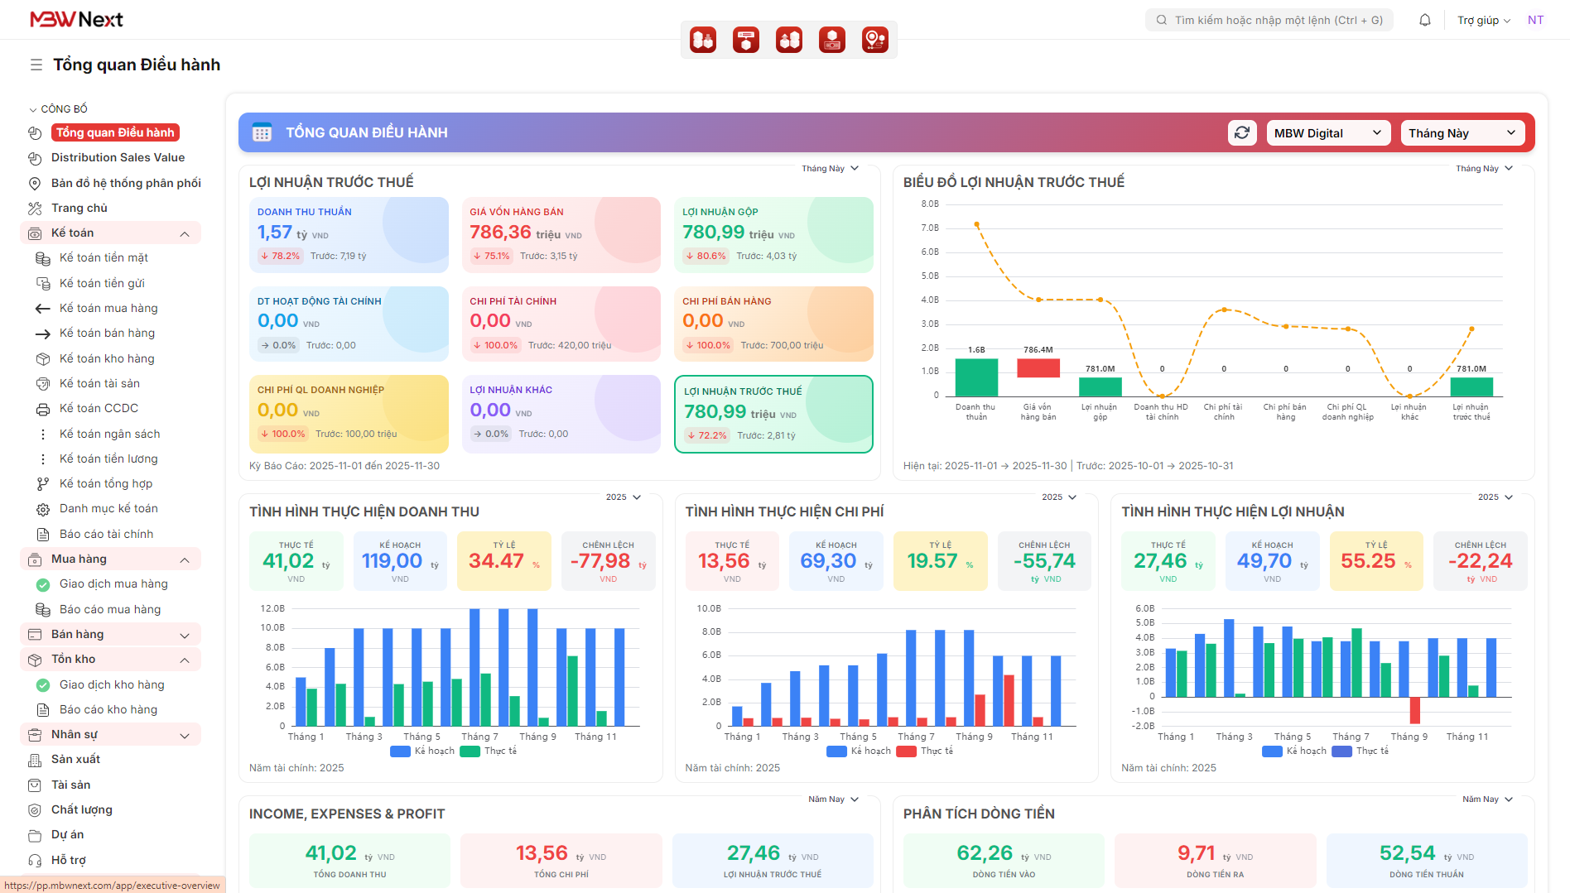
Task: Click the delivery route map pin icon
Action: [874, 40]
